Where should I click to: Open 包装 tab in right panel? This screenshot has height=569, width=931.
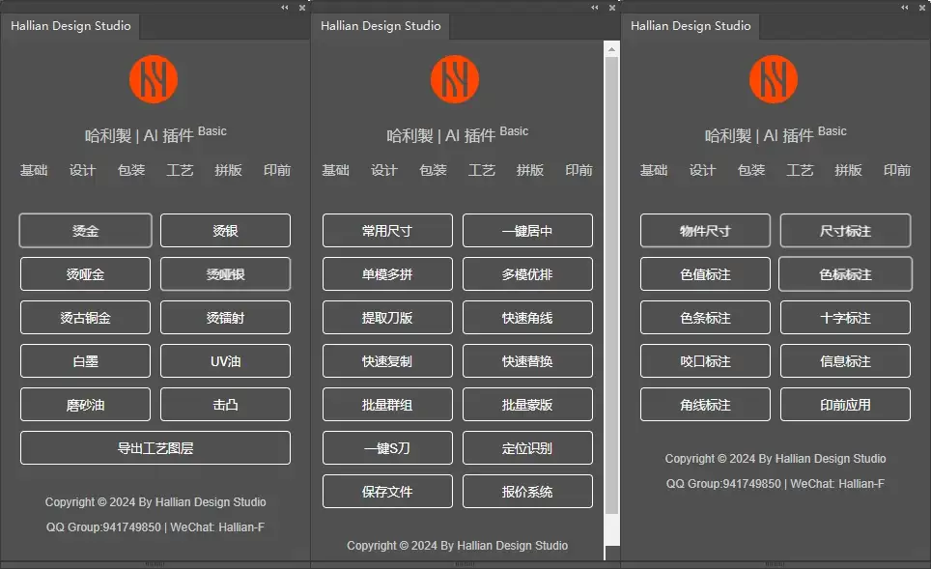(x=751, y=170)
